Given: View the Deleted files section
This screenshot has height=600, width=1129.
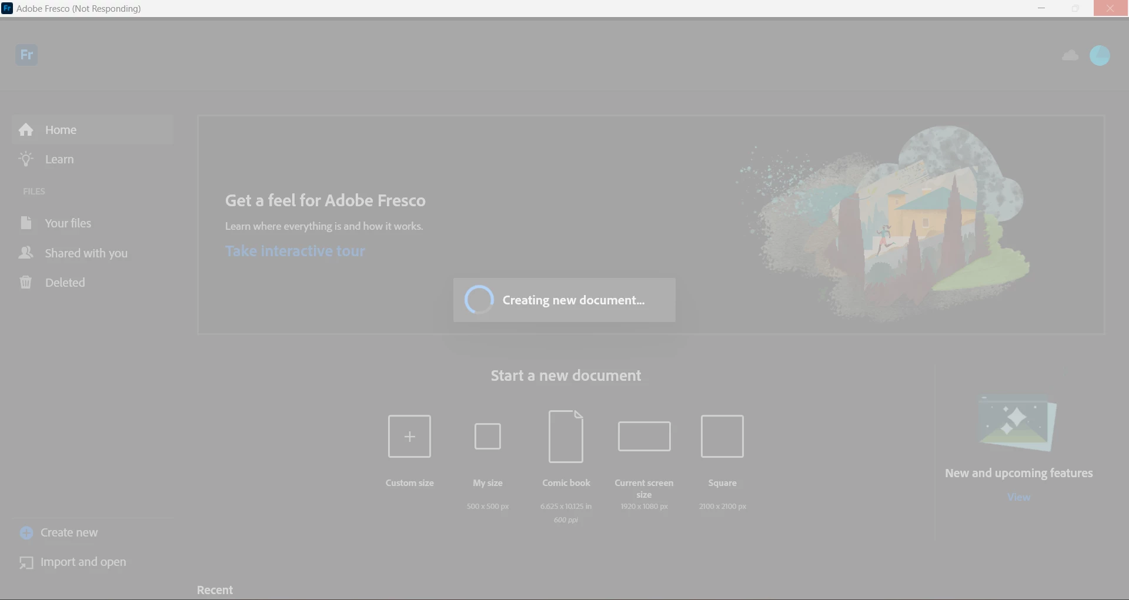Looking at the screenshot, I should [x=92, y=283].
